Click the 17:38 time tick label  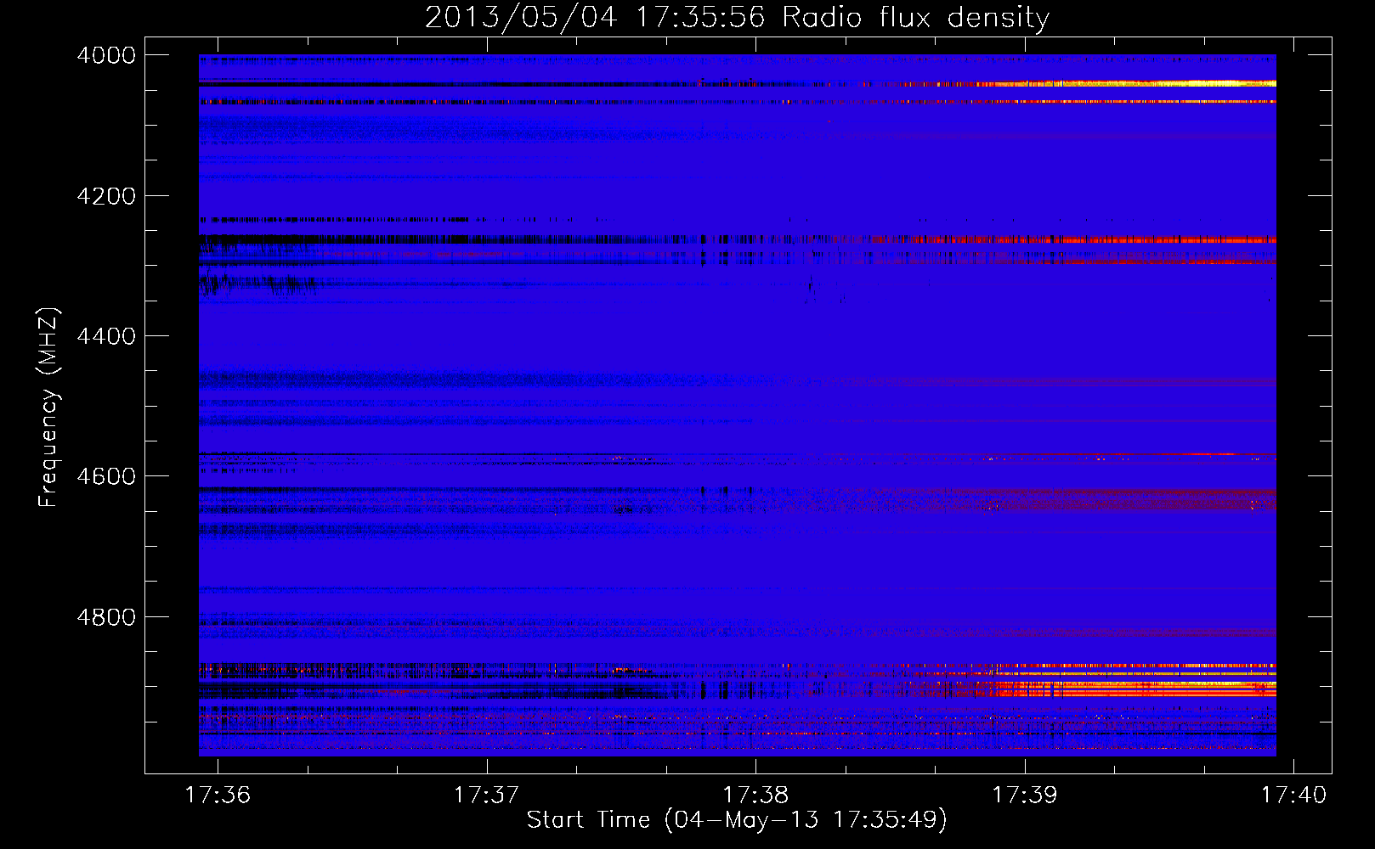click(755, 795)
